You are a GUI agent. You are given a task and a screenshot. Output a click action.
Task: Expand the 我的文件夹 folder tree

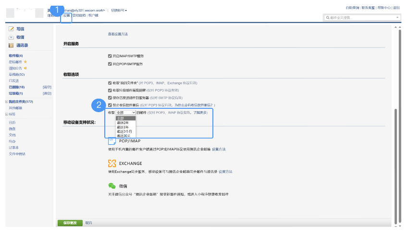tap(7, 102)
